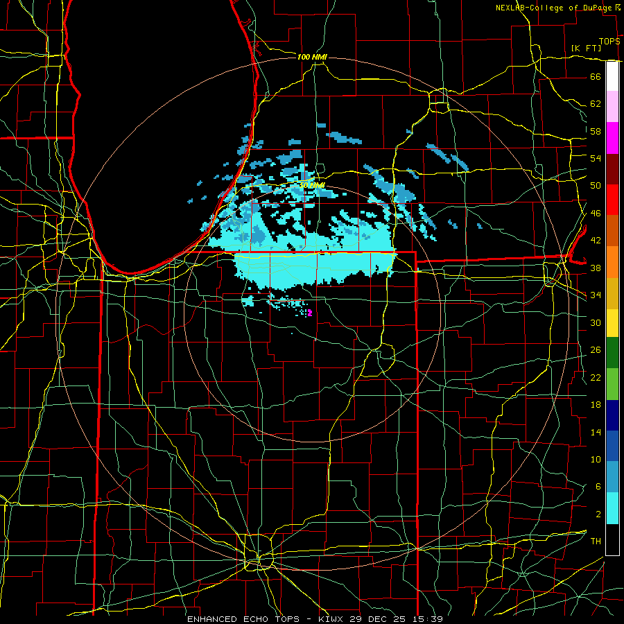
Task: Click the cyan legend swatch near 2
Action: coord(612,508)
